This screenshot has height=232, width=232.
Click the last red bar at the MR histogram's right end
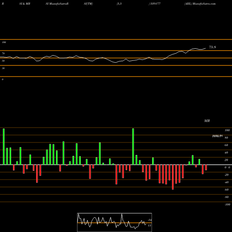pos(206,168)
